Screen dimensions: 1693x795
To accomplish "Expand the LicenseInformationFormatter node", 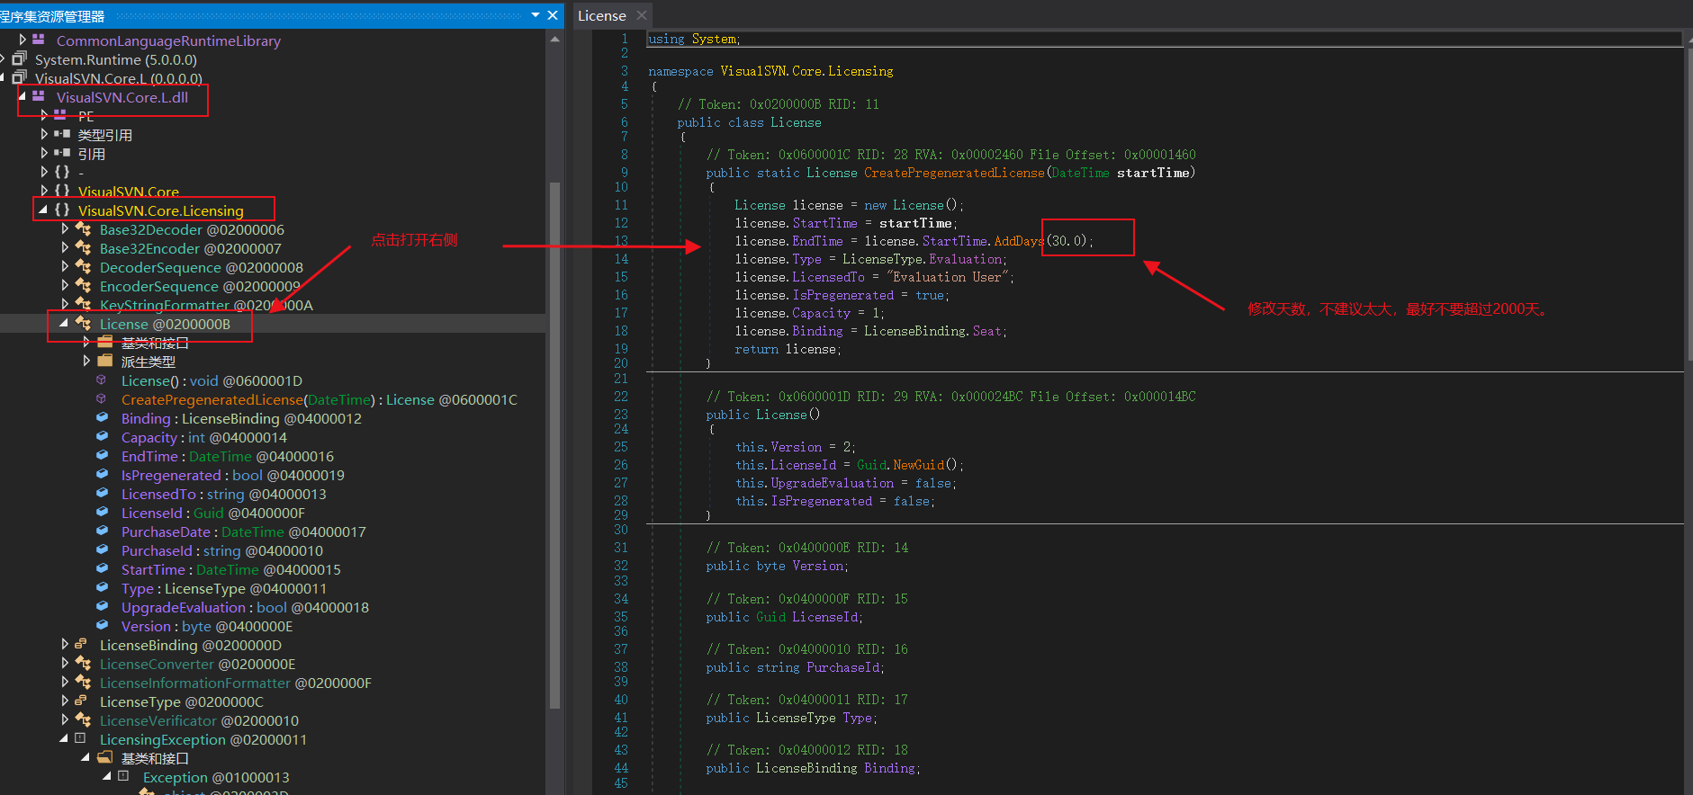I will 65,682.
